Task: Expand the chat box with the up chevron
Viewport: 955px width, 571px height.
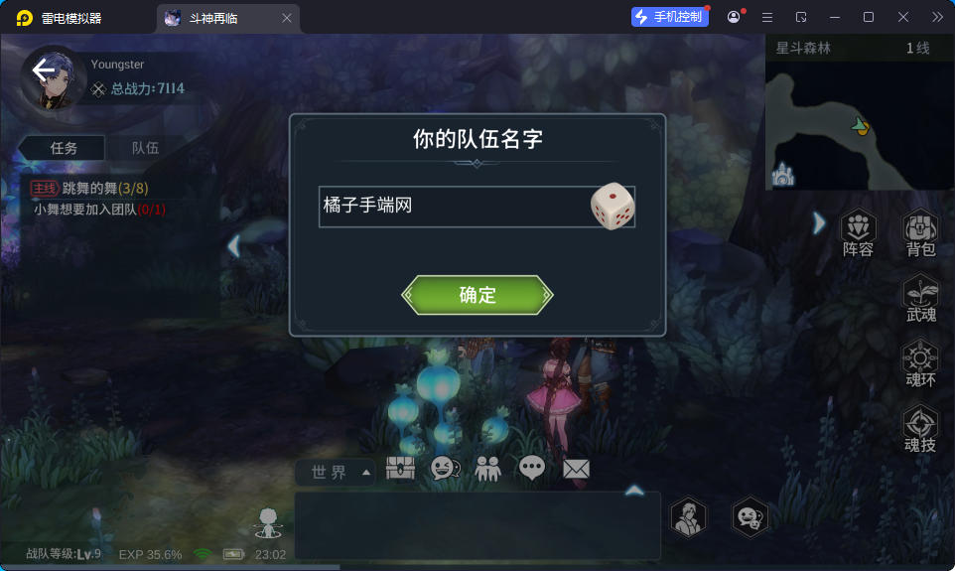Action: (x=634, y=491)
